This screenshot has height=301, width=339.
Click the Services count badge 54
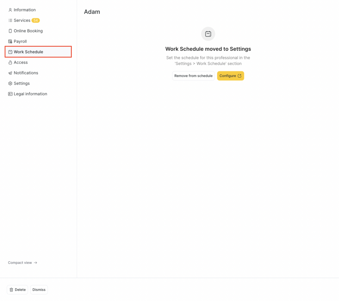(x=36, y=21)
